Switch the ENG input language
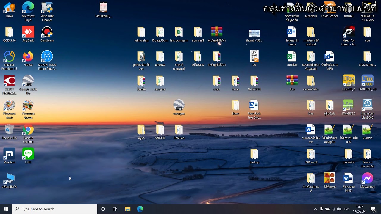The width and height of the screenshot is (381, 214). click(x=347, y=209)
